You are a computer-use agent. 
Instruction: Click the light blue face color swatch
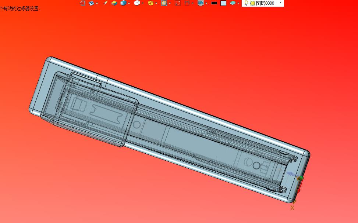click(223, 3)
